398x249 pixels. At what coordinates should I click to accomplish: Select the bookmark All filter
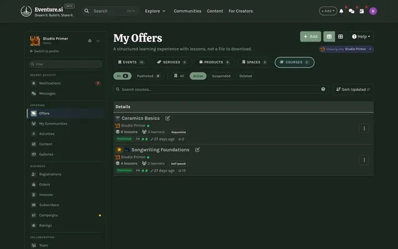(x=179, y=76)
